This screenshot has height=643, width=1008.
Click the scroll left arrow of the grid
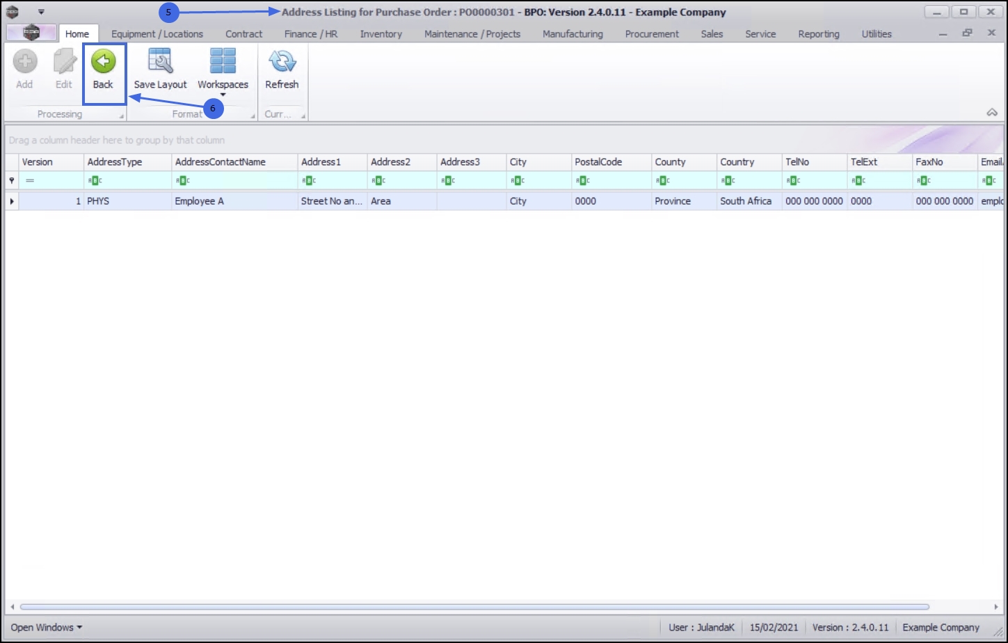click(12, 607)
